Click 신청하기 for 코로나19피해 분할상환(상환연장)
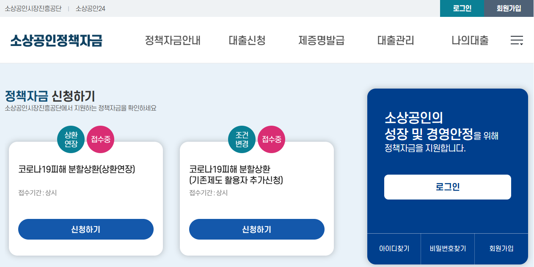The width and height of the screenshot is (534, 267). (x=85, y=229)
